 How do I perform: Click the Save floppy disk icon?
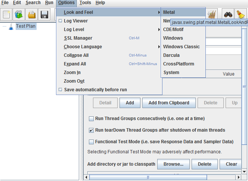point(44,15)
